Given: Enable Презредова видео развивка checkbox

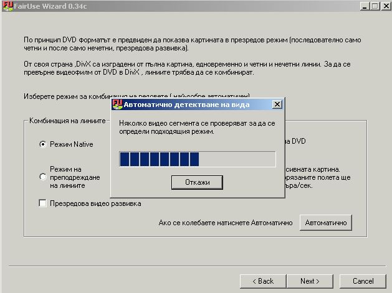Looking at the screenshot, I should pyautogui.click(x=43, y=203).
